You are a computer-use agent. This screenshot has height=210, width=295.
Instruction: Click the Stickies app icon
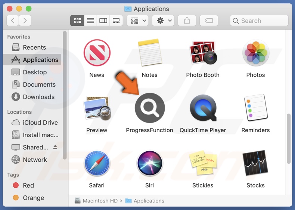[x=203, y=163]
